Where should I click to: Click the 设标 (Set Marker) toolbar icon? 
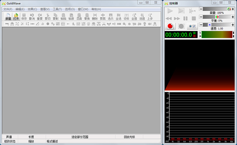point(126,17)
